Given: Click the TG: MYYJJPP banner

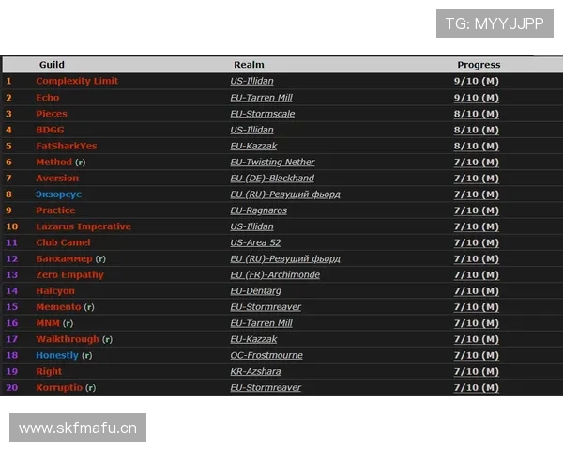Looking at the screenshot, I should [x=495, y=23].
